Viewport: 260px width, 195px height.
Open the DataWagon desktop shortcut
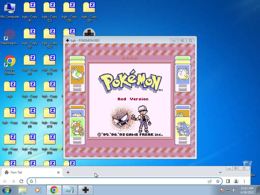pos(10,37)
